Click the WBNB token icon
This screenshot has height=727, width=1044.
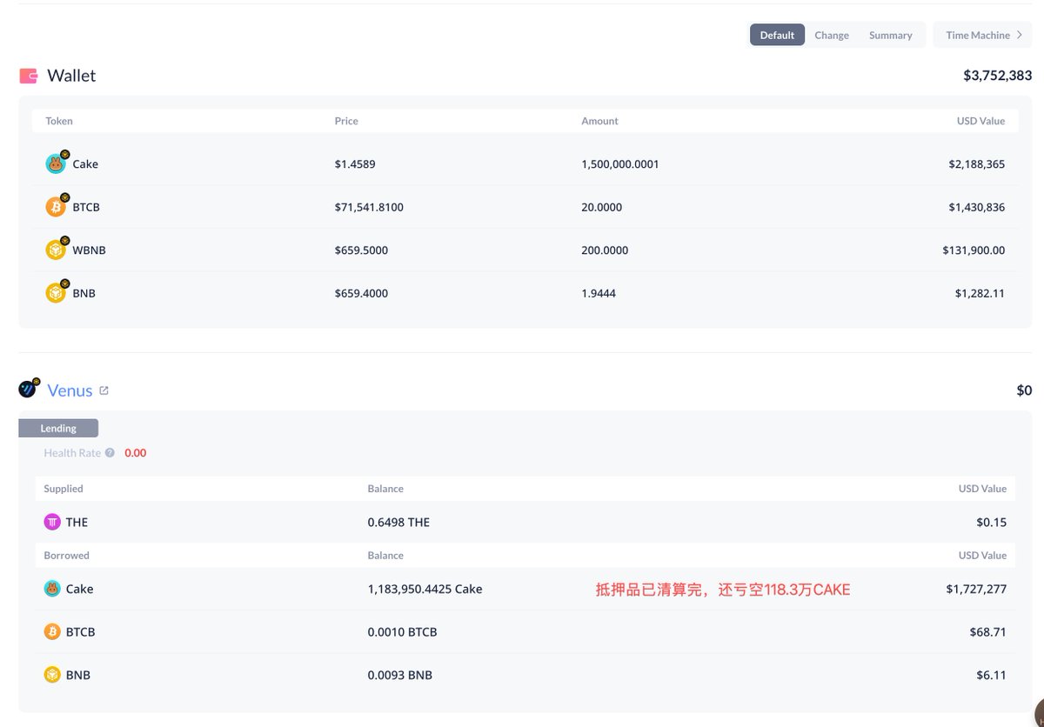click(56, 250)
